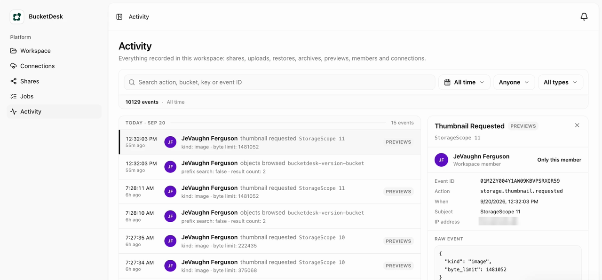Image resolution: width=602 pixels, height=280 pixels.
Task: Click the RAW EVENT section label
Action: pos(449,239)
